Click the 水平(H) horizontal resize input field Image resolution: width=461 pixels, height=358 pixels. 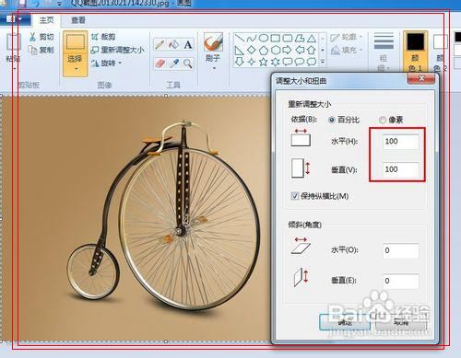click(x=401, y=142)
